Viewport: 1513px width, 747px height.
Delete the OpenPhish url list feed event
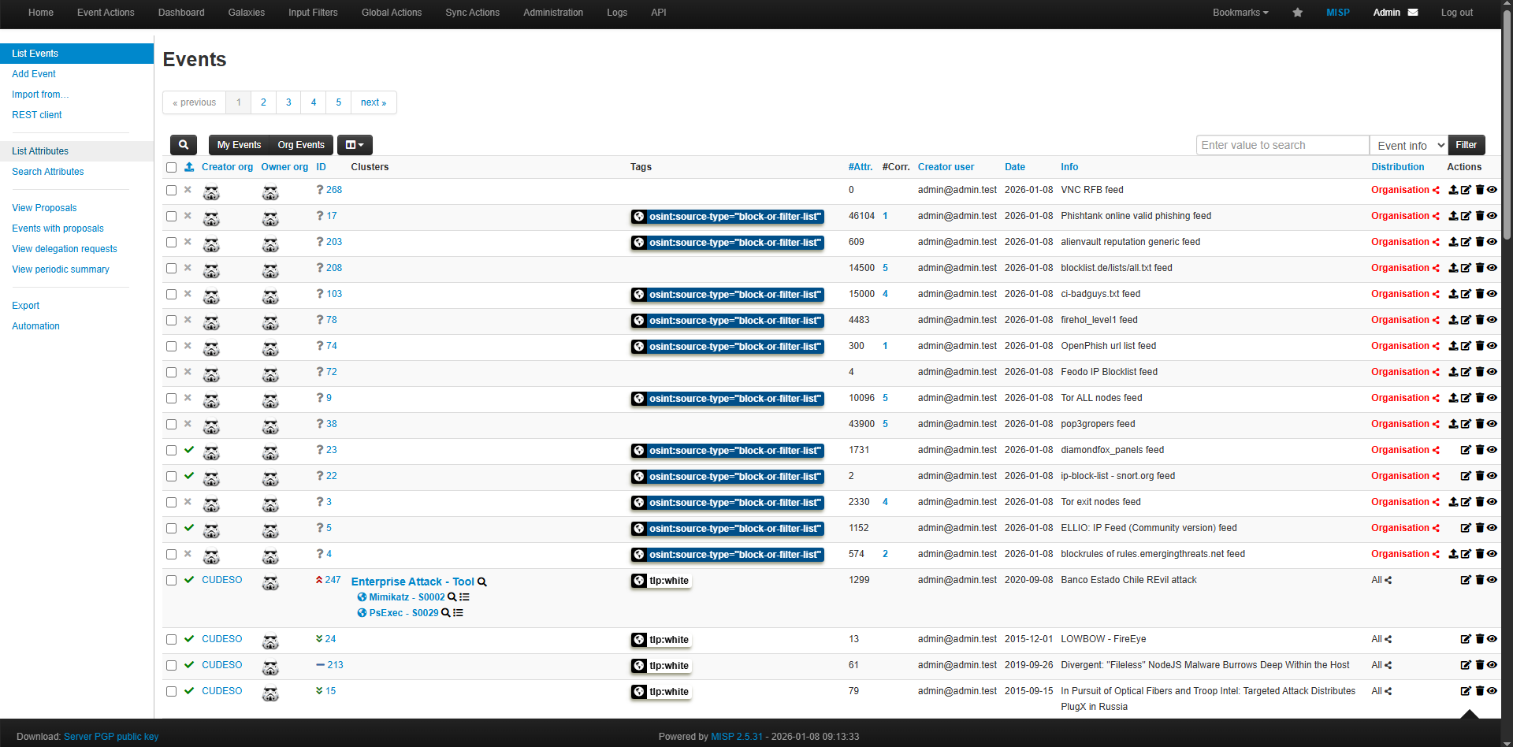coord(1480,346)
